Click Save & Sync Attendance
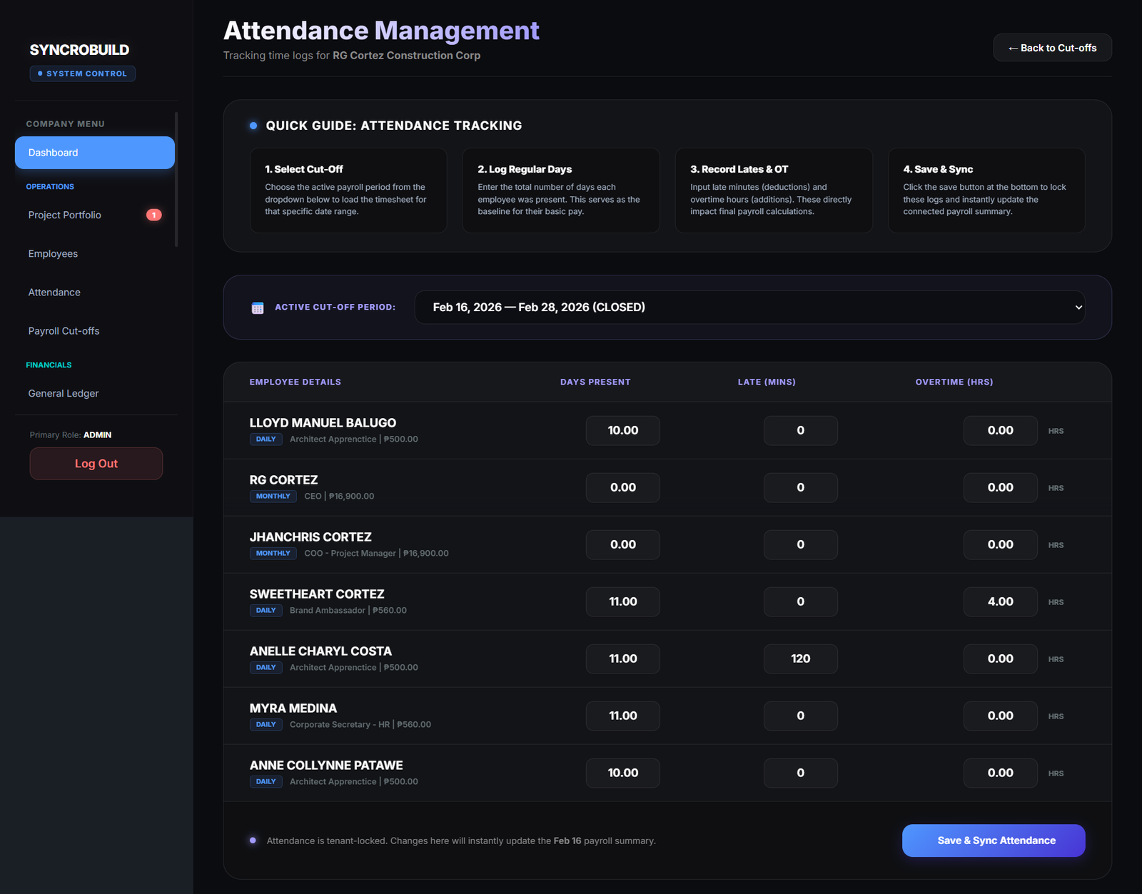Image resolution: width=1142 pixels, height=894 pixels. (994, 840)
